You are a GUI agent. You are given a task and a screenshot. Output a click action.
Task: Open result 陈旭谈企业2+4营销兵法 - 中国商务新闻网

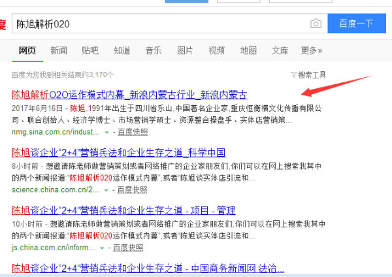pos(148,269)
